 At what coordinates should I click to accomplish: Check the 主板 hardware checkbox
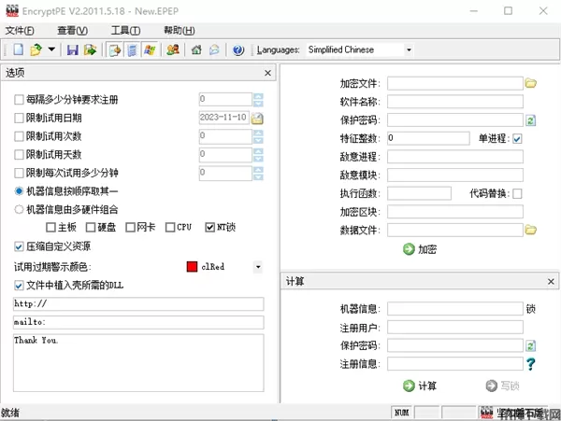click(50, 227)
